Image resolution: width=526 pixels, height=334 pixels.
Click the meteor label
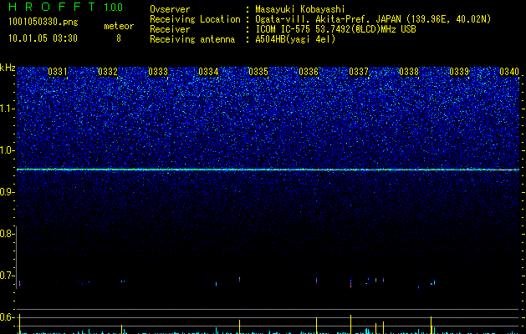coord(119,26)
